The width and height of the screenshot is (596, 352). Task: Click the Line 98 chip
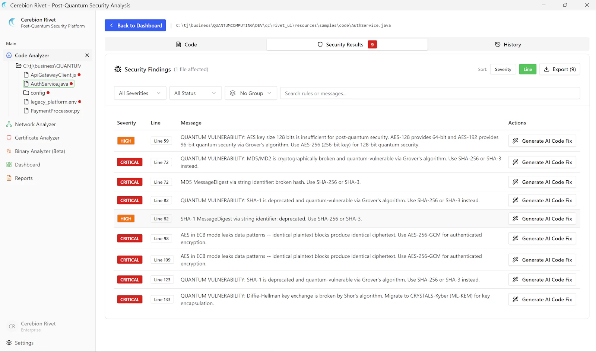click(x=161, y=238)
